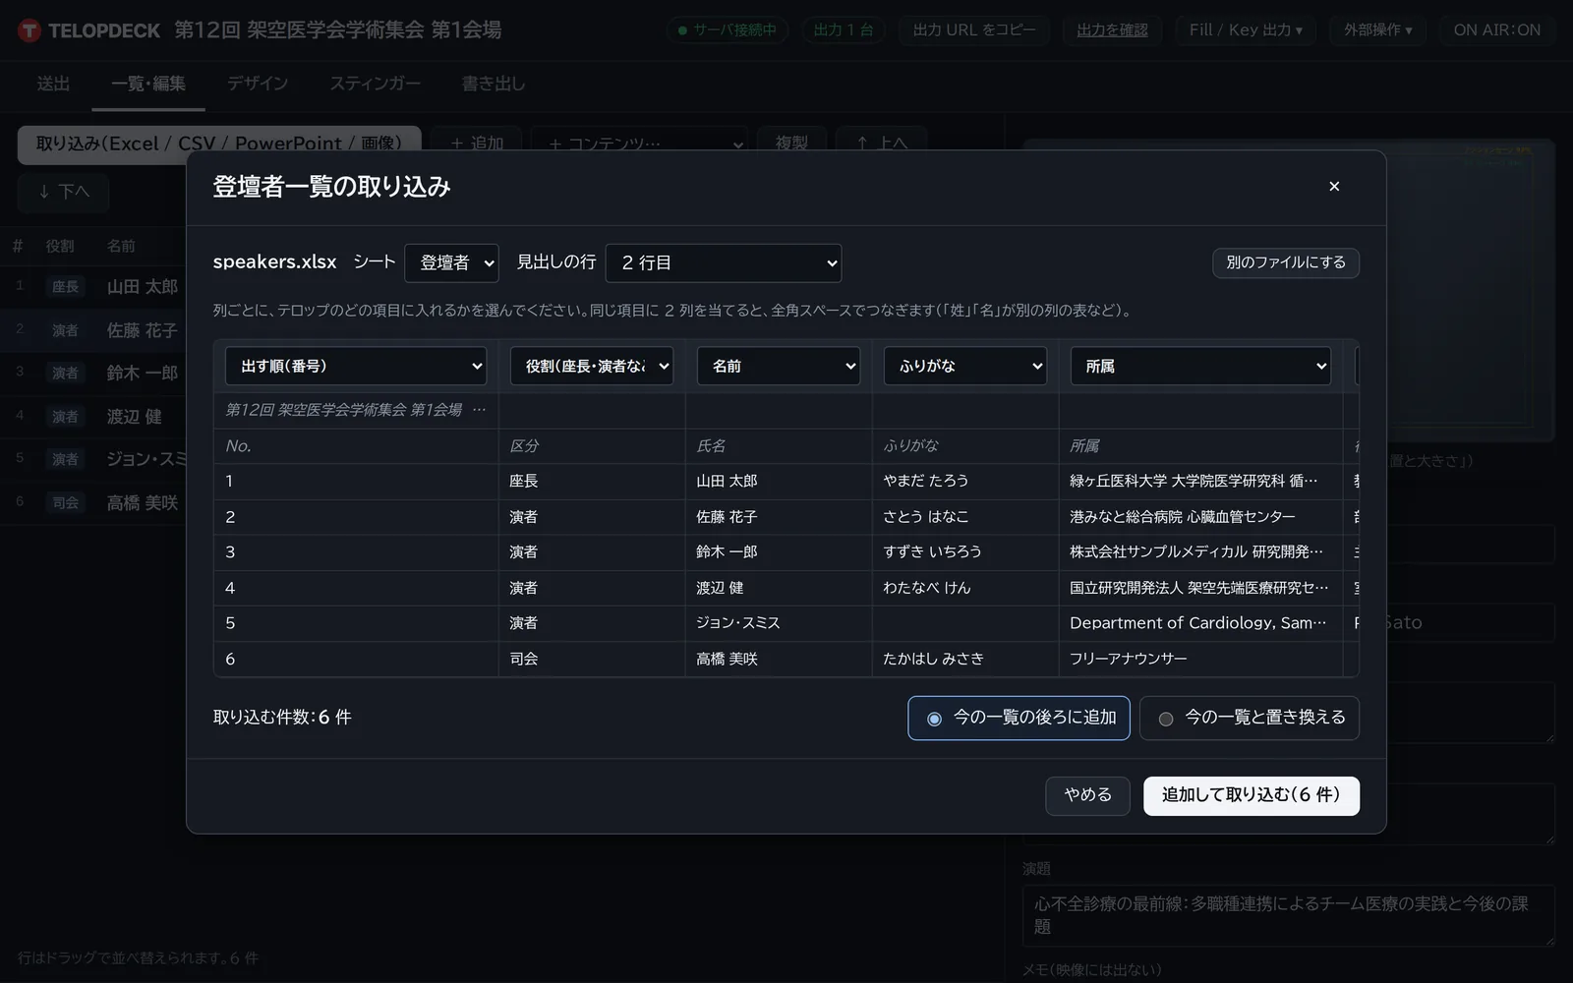Switch to the デザイン tab
The height and width of the screenshot is (983, 1573).
pyautogui.click(x=258, y=85)
